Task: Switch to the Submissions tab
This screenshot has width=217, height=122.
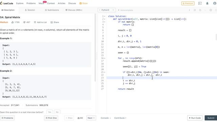Action: (52, 10)
